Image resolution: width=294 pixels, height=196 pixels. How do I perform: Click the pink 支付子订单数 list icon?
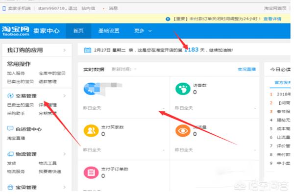[91, 172]
